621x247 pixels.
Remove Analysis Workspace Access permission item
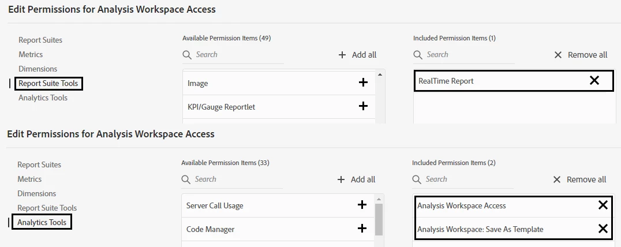point(603,205)
